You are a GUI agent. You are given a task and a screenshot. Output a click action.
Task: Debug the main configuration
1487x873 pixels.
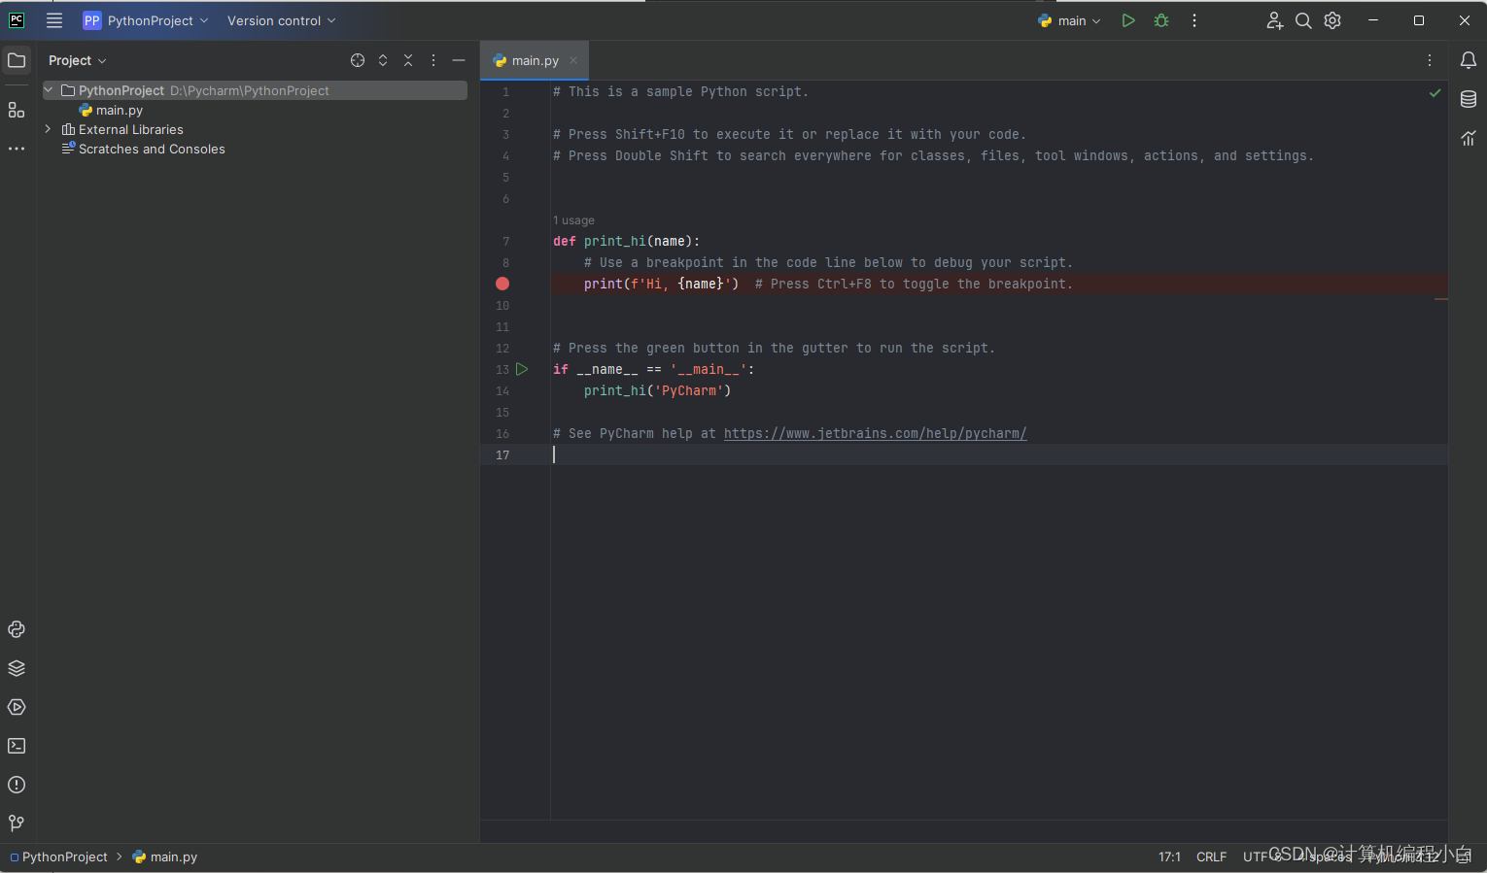(x=1161, y=20)
